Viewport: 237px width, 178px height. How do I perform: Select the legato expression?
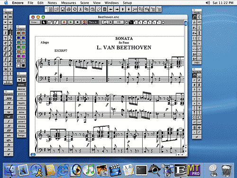21,103
